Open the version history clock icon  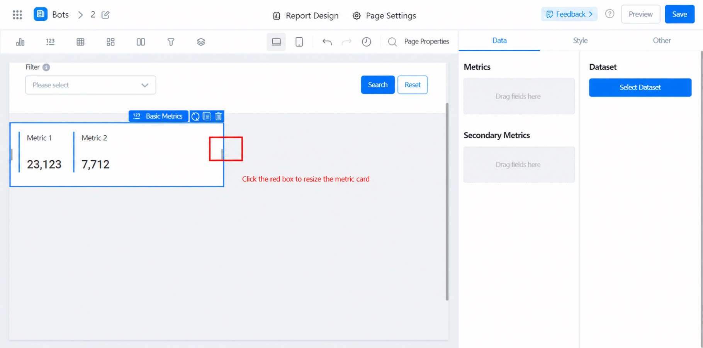point(366,42)
